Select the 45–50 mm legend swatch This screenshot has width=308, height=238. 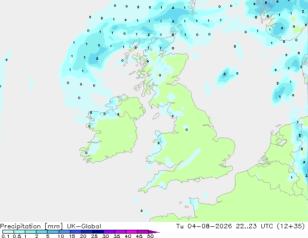click(143, 232)
